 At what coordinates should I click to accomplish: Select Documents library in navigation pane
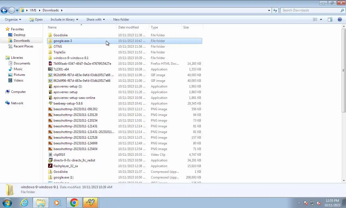(22, 63)
